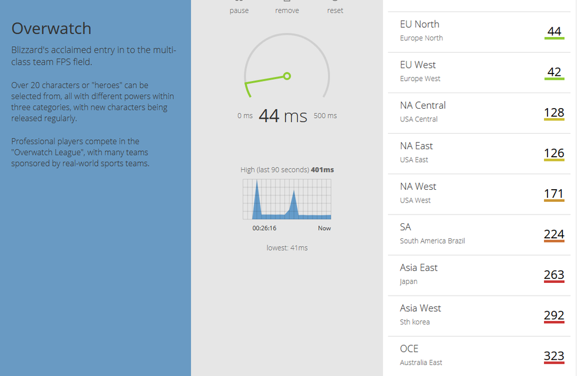This screenshot has width=577, height=376.
Task: Click the 323 ping value
Action: click(x=554, y=356)
